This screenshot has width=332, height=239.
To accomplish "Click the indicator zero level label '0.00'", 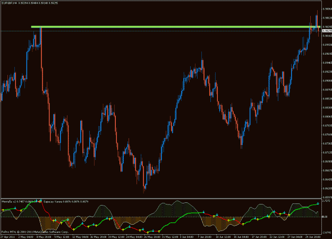I will pyautogui.click(x=325, y=217).
